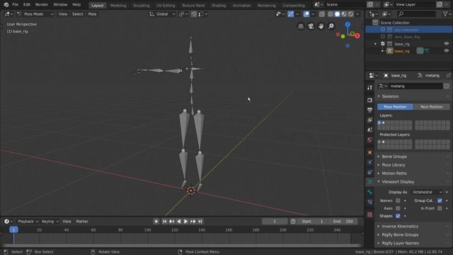Viewport: 453px width, 255px height.
Task: Enable the In Front checkbox
Action: point(440,208)
